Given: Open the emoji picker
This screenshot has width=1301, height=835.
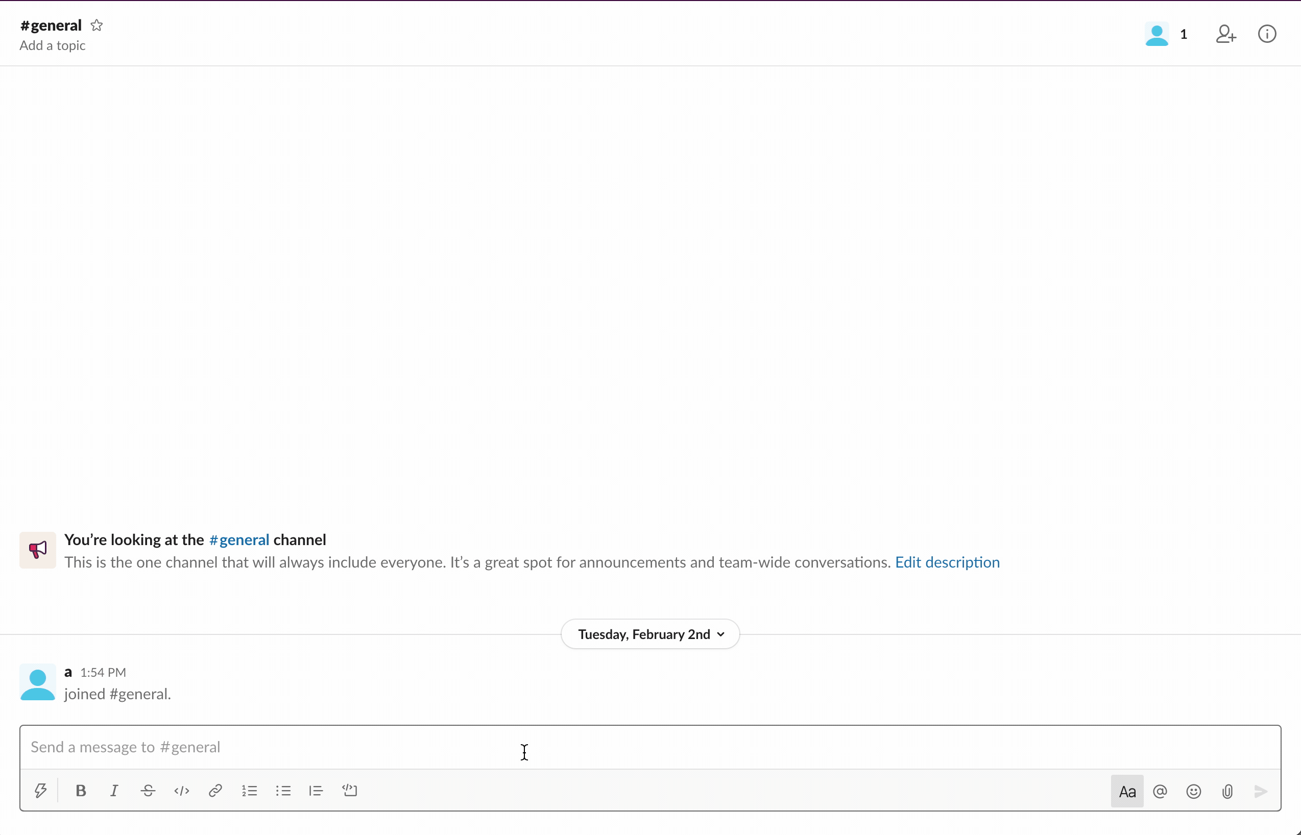Looking at the screenshot, I should [x=1194, y=792].
